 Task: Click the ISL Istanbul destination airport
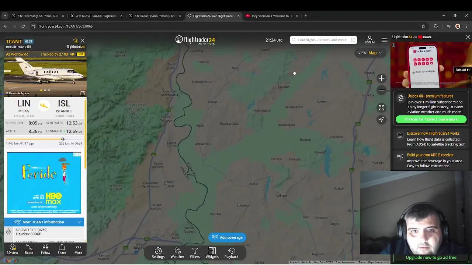coord(64,106)
